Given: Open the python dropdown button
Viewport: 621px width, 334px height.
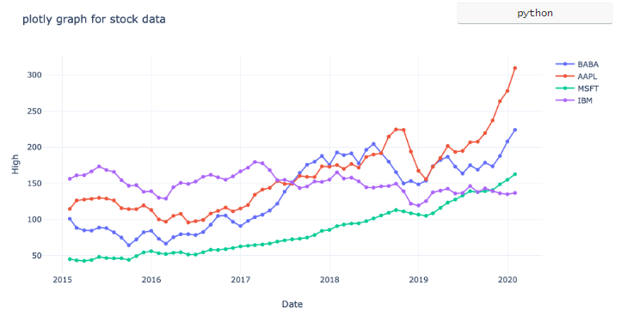Looking at the screenshot, I should (x=535, y=14).
